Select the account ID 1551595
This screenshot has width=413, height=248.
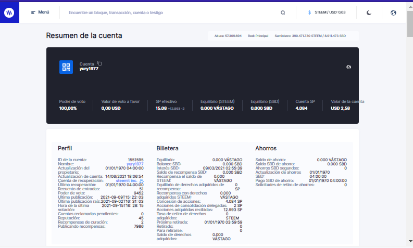click(x=135, y=160)
